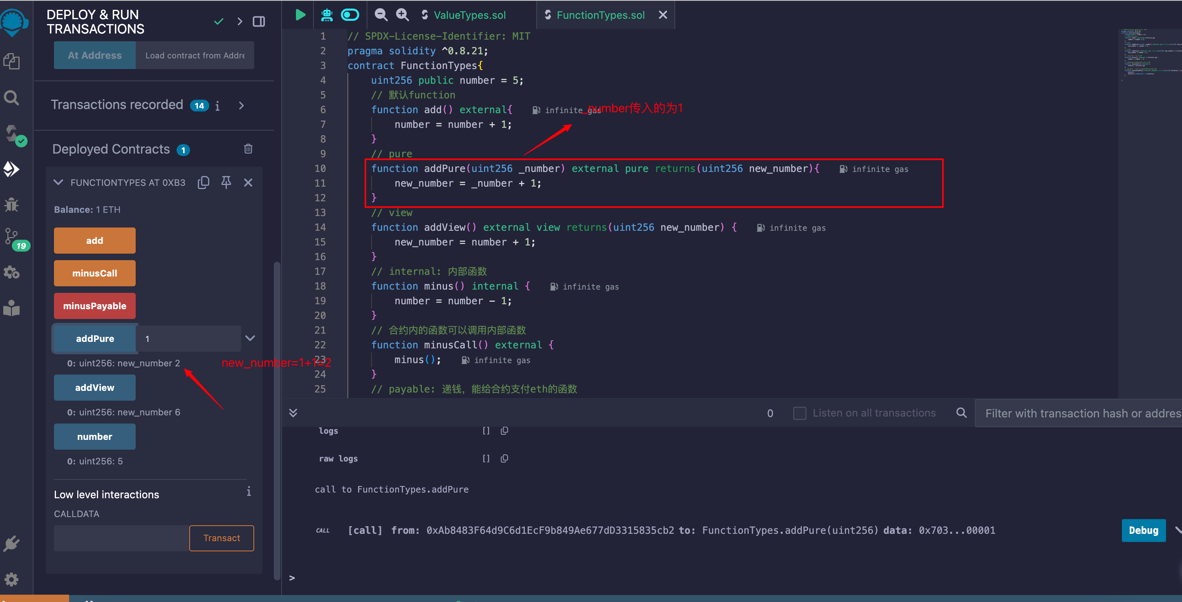Click the AI robot explain icon
1182x602 pixels.
(x=327, y=15)
